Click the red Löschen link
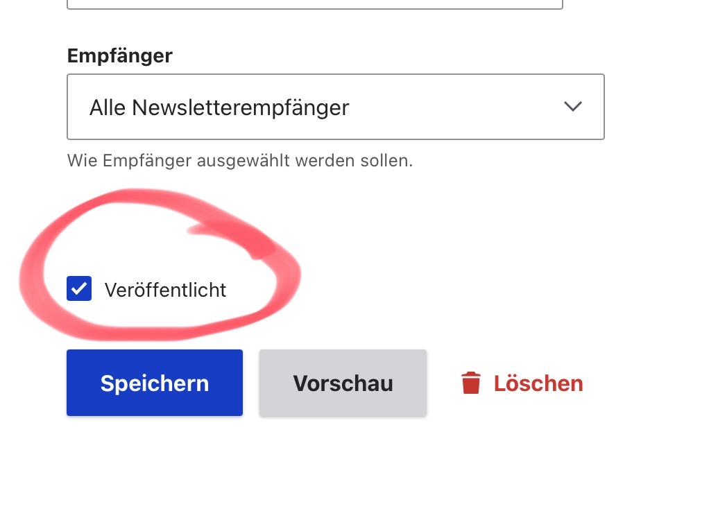The height and width of the screenshot is (529, 709). pos(538,383)
